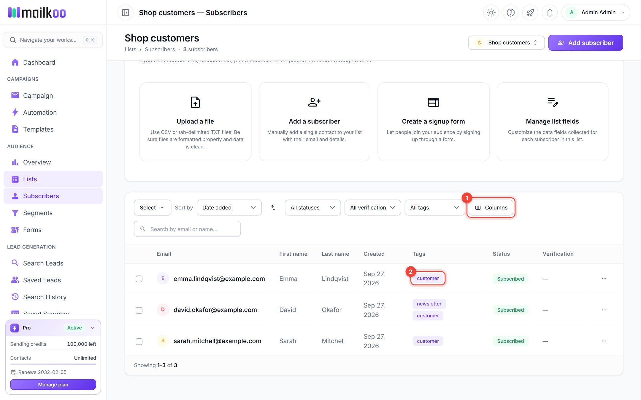Viewport: 641px width, 400px height.
Task: Open the All verification filter
Action: click(372, 208)
